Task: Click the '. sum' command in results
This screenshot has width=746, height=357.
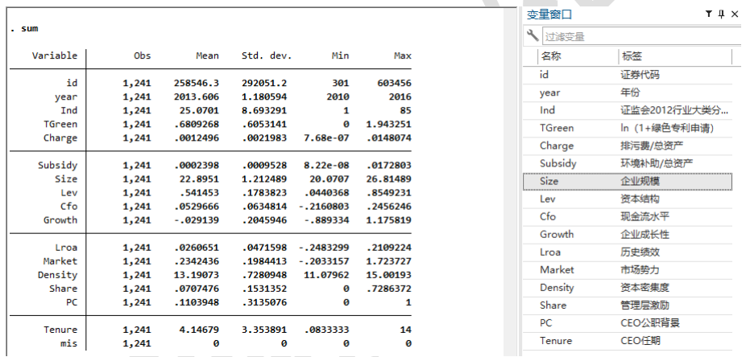Action: click(x=24, y=29)
